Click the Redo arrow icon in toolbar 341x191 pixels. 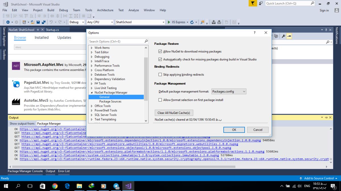[x=60, y=22]
